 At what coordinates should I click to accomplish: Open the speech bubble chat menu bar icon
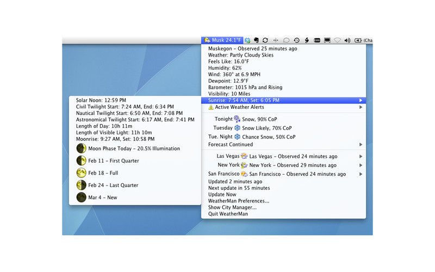click(x=287, y=40)
